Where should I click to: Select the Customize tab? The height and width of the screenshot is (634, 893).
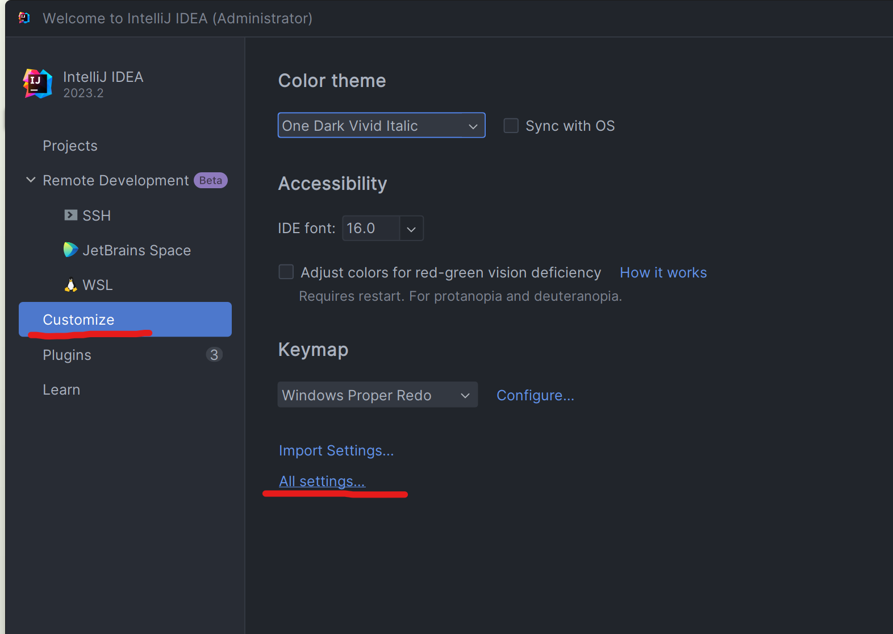coord(125,320)
